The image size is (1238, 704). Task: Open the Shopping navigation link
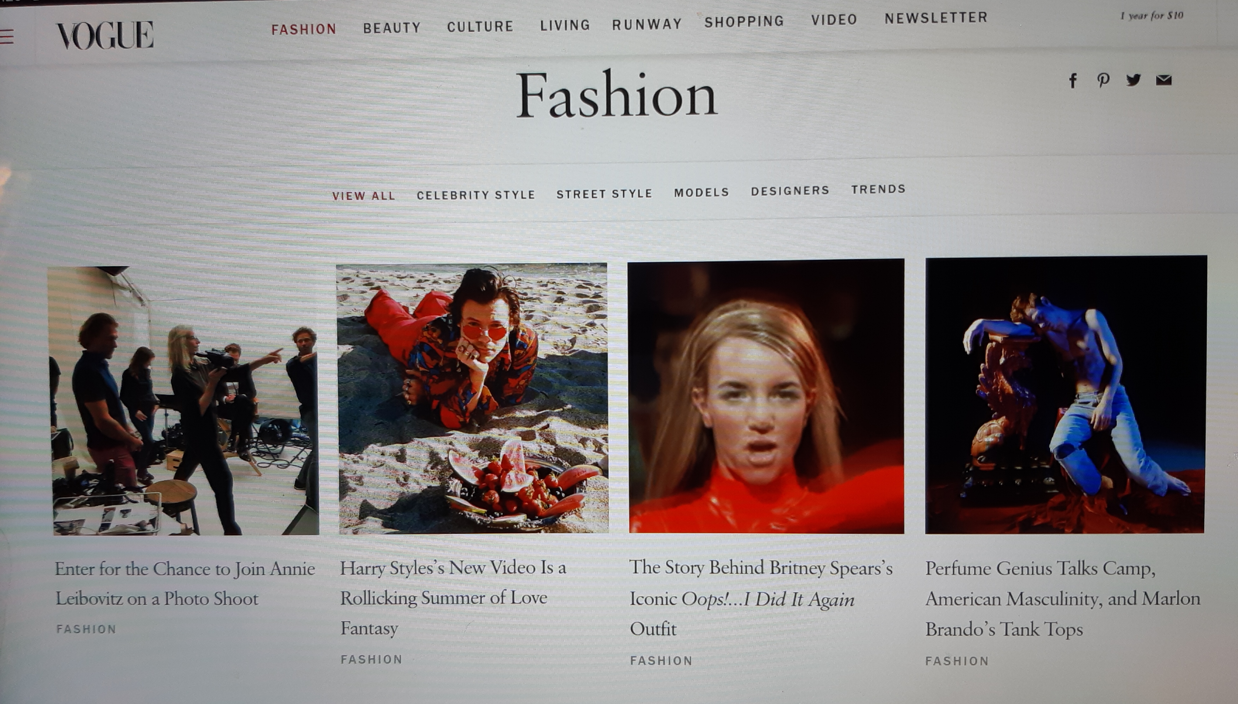(744, 22)
